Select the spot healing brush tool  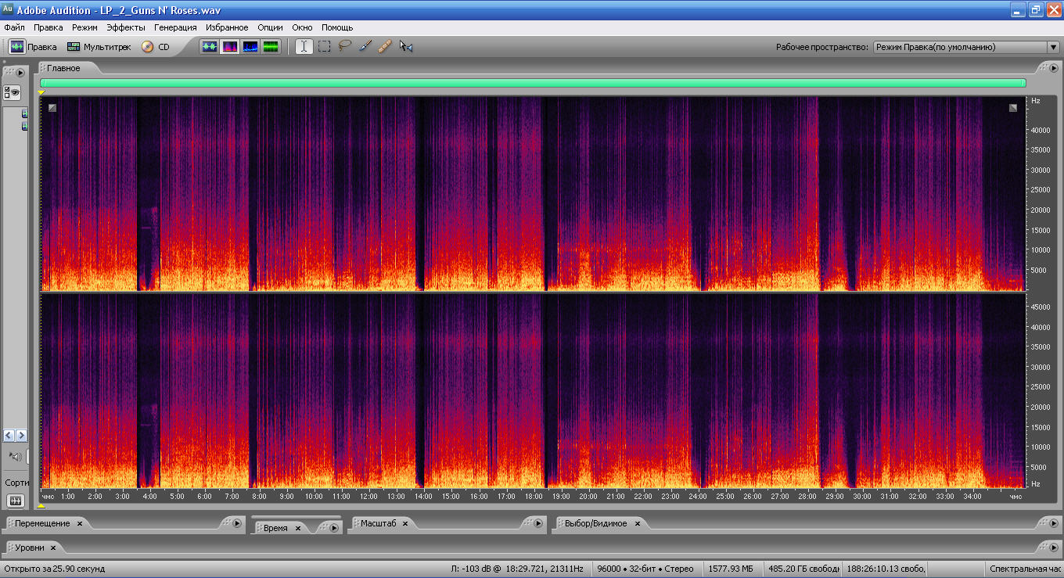[385, 47]
